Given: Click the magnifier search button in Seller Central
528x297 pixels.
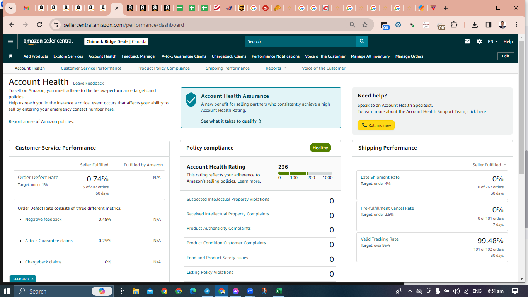Looking at the screenshot, I should click(x=362, y=41).
